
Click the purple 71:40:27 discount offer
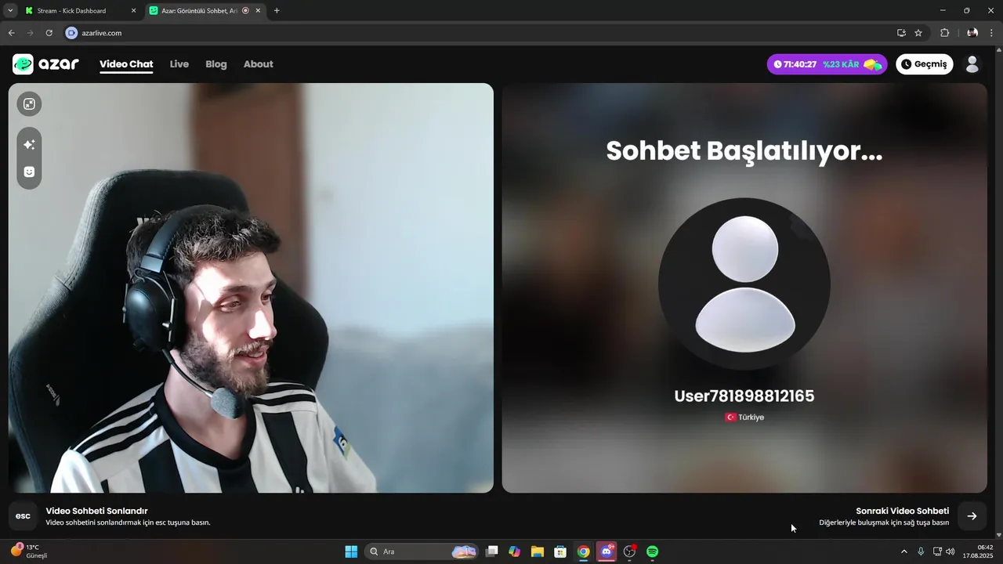coord(827,64)
